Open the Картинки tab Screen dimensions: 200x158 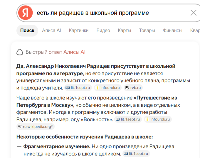[x=79, y=30]
